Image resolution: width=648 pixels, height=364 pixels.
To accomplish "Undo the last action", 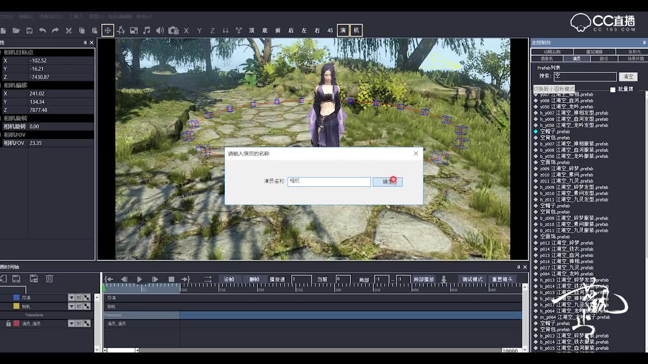I will (43, 30).
